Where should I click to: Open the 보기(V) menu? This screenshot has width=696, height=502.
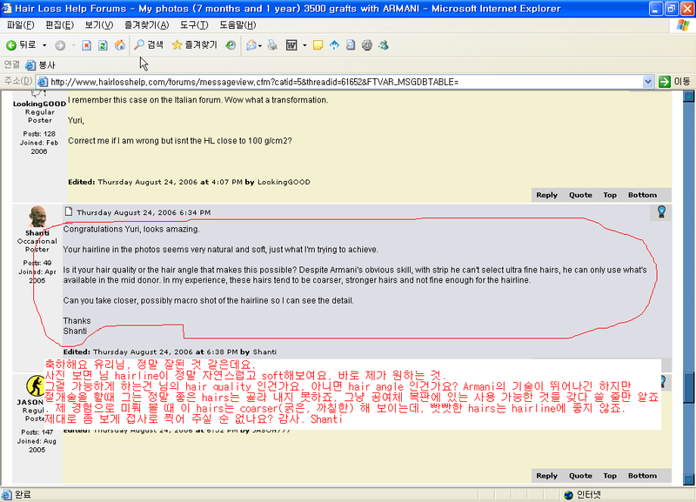point(99,25)
